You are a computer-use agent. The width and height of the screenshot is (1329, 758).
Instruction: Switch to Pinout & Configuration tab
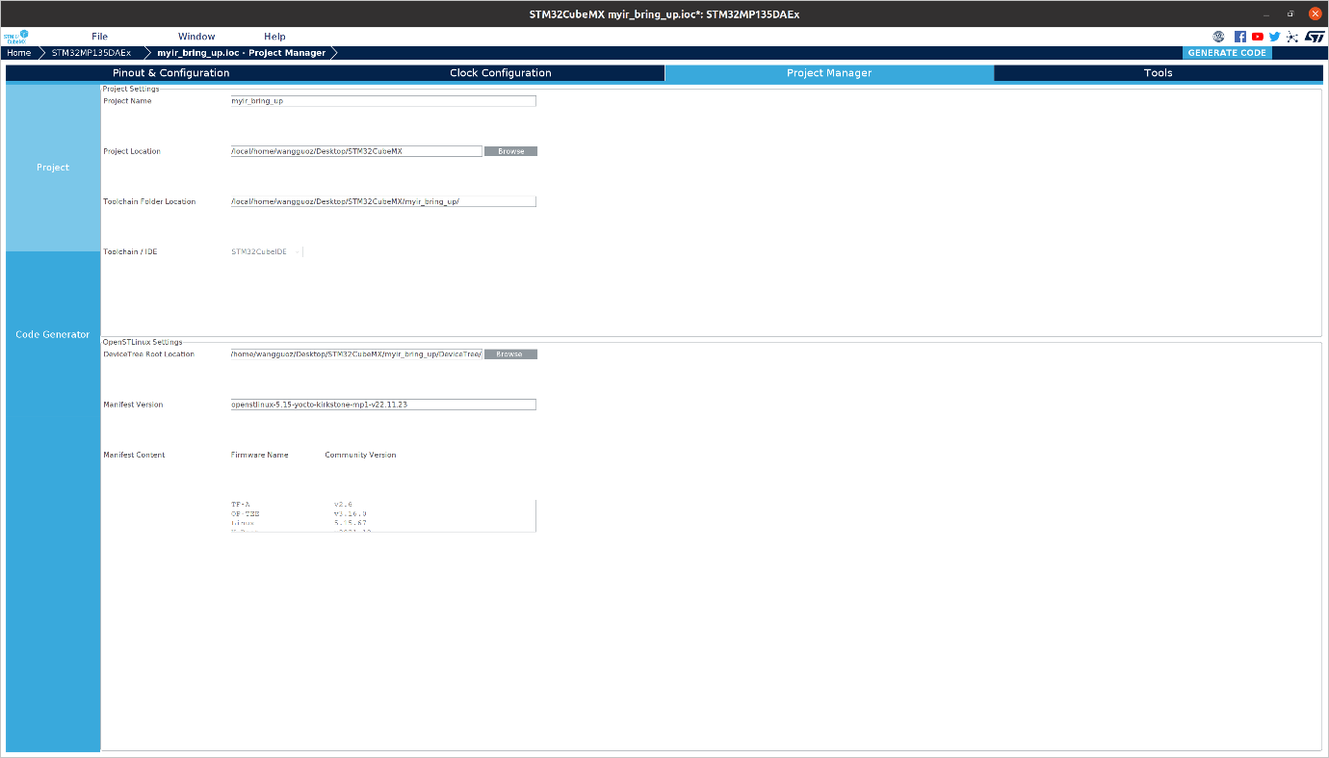[171, 73]
